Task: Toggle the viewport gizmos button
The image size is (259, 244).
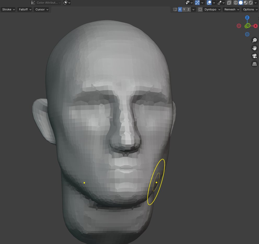Action: [197, 3]
